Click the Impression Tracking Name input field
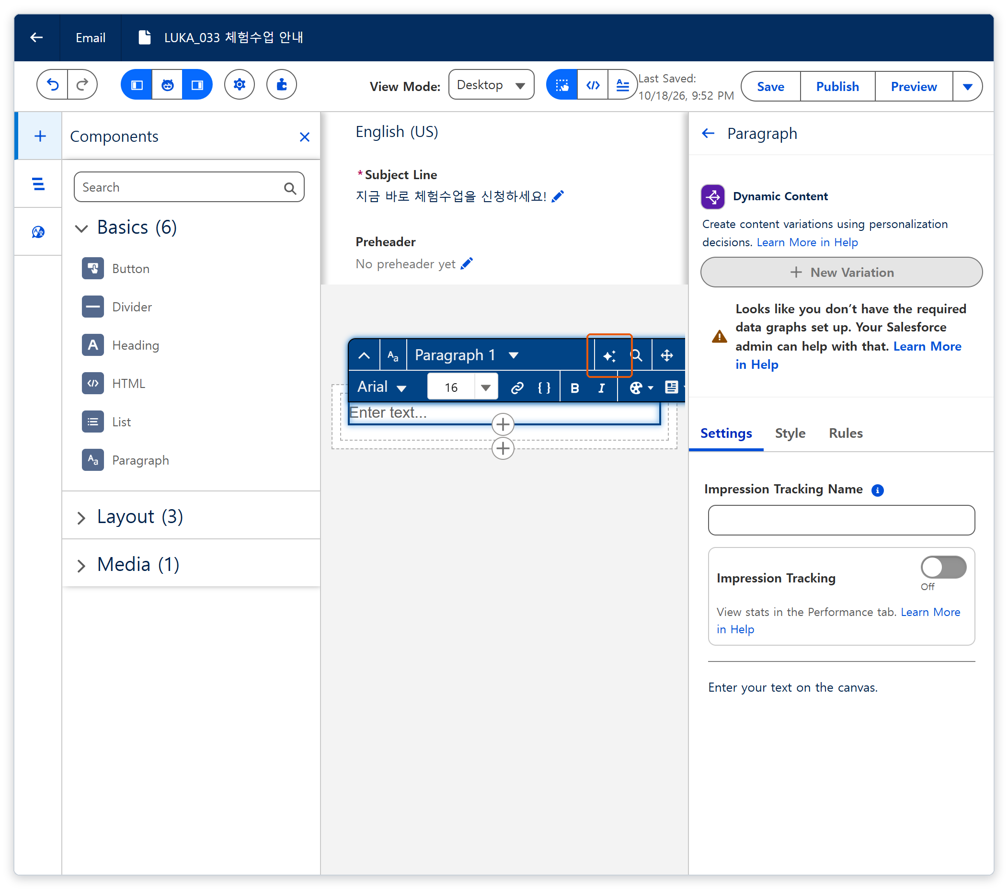The image size is (1008, 889). point(841,520)
